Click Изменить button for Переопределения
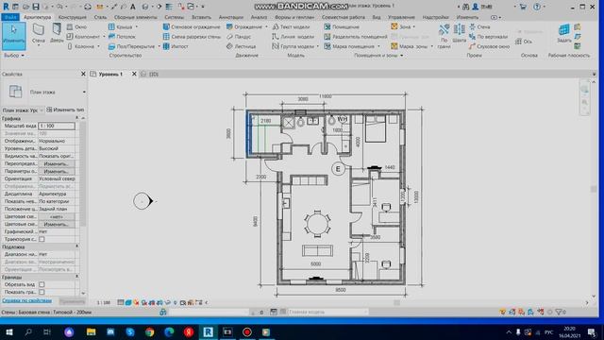 pyautogui.click(x=57, y=163)
